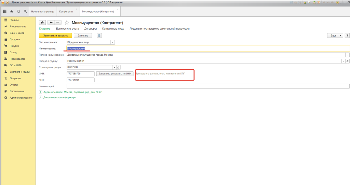This screenshot has height=185, width=350.
Task: Open the report icon next to Записать
Action: point(99,35)
